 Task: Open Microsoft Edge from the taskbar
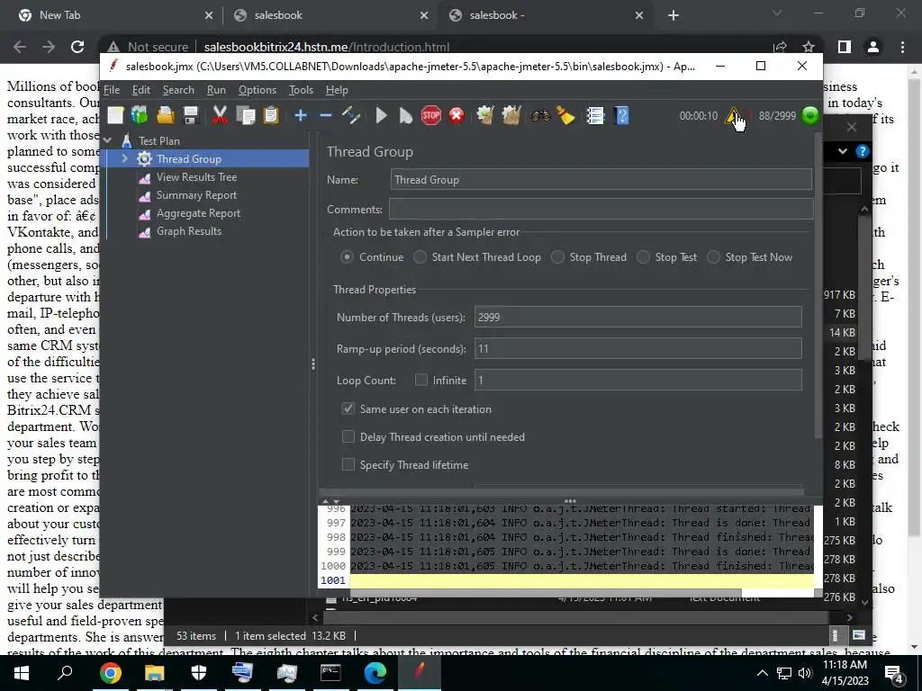point(375,673)
